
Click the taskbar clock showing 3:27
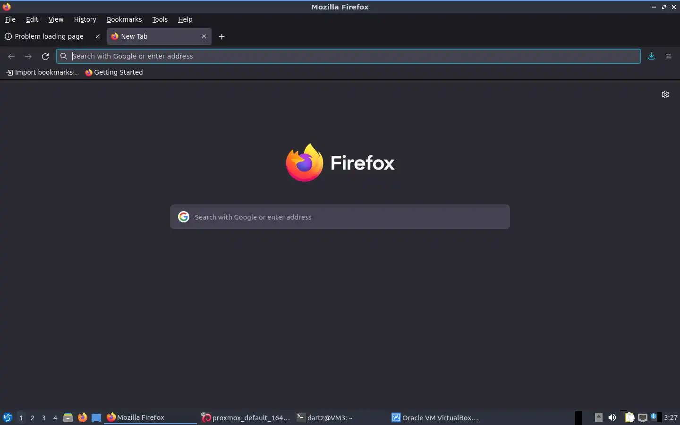[x=671, y=417]
